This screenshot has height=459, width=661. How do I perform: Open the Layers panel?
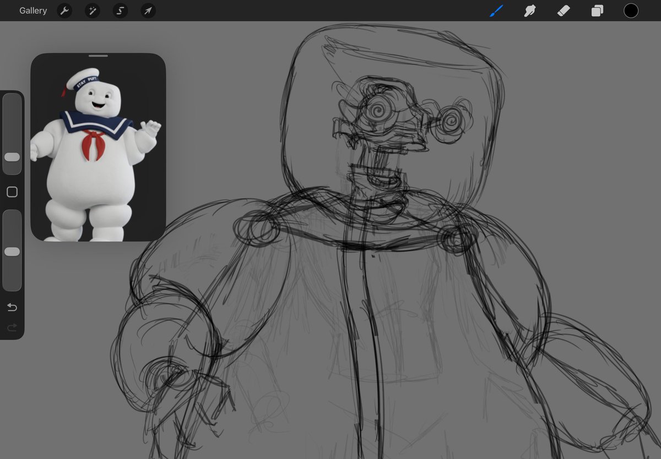point(597,10)
